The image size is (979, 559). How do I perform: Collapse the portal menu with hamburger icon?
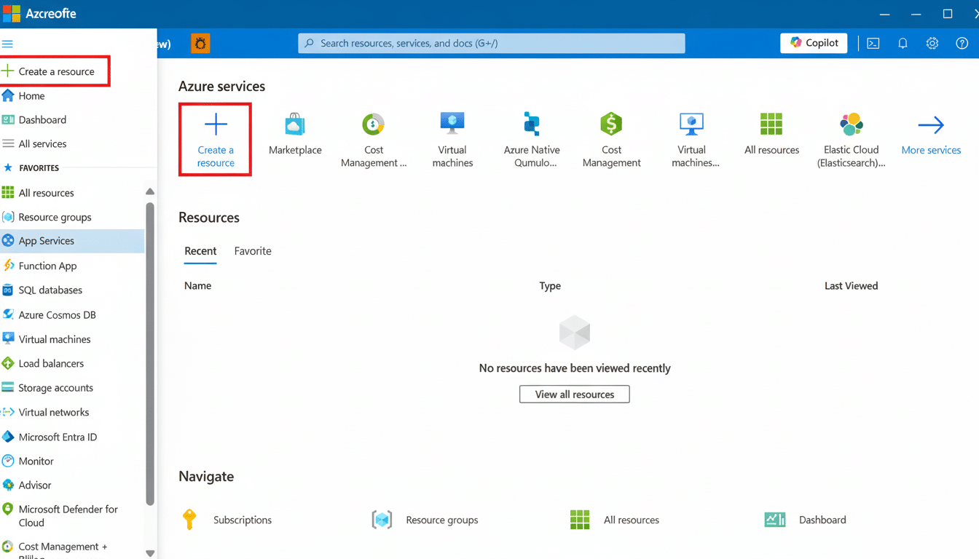[7, 43]
